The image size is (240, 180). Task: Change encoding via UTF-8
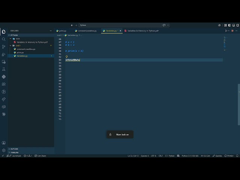pos(153,156)
